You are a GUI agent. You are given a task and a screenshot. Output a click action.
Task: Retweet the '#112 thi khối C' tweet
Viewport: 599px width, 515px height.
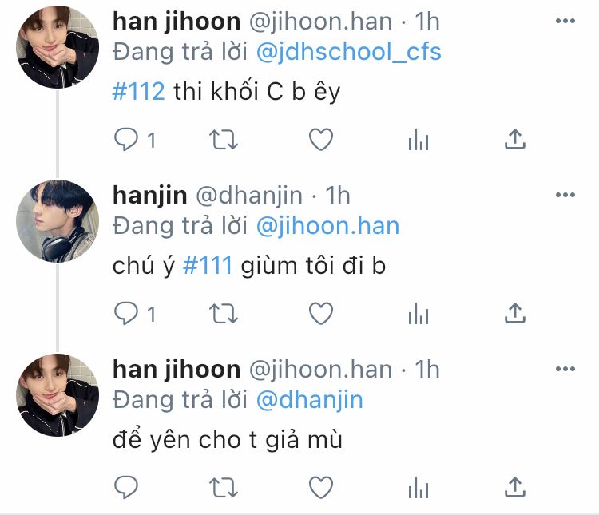click(224, 140)
